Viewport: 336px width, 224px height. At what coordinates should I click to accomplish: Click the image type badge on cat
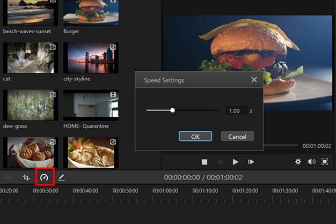tap(53, 47)
